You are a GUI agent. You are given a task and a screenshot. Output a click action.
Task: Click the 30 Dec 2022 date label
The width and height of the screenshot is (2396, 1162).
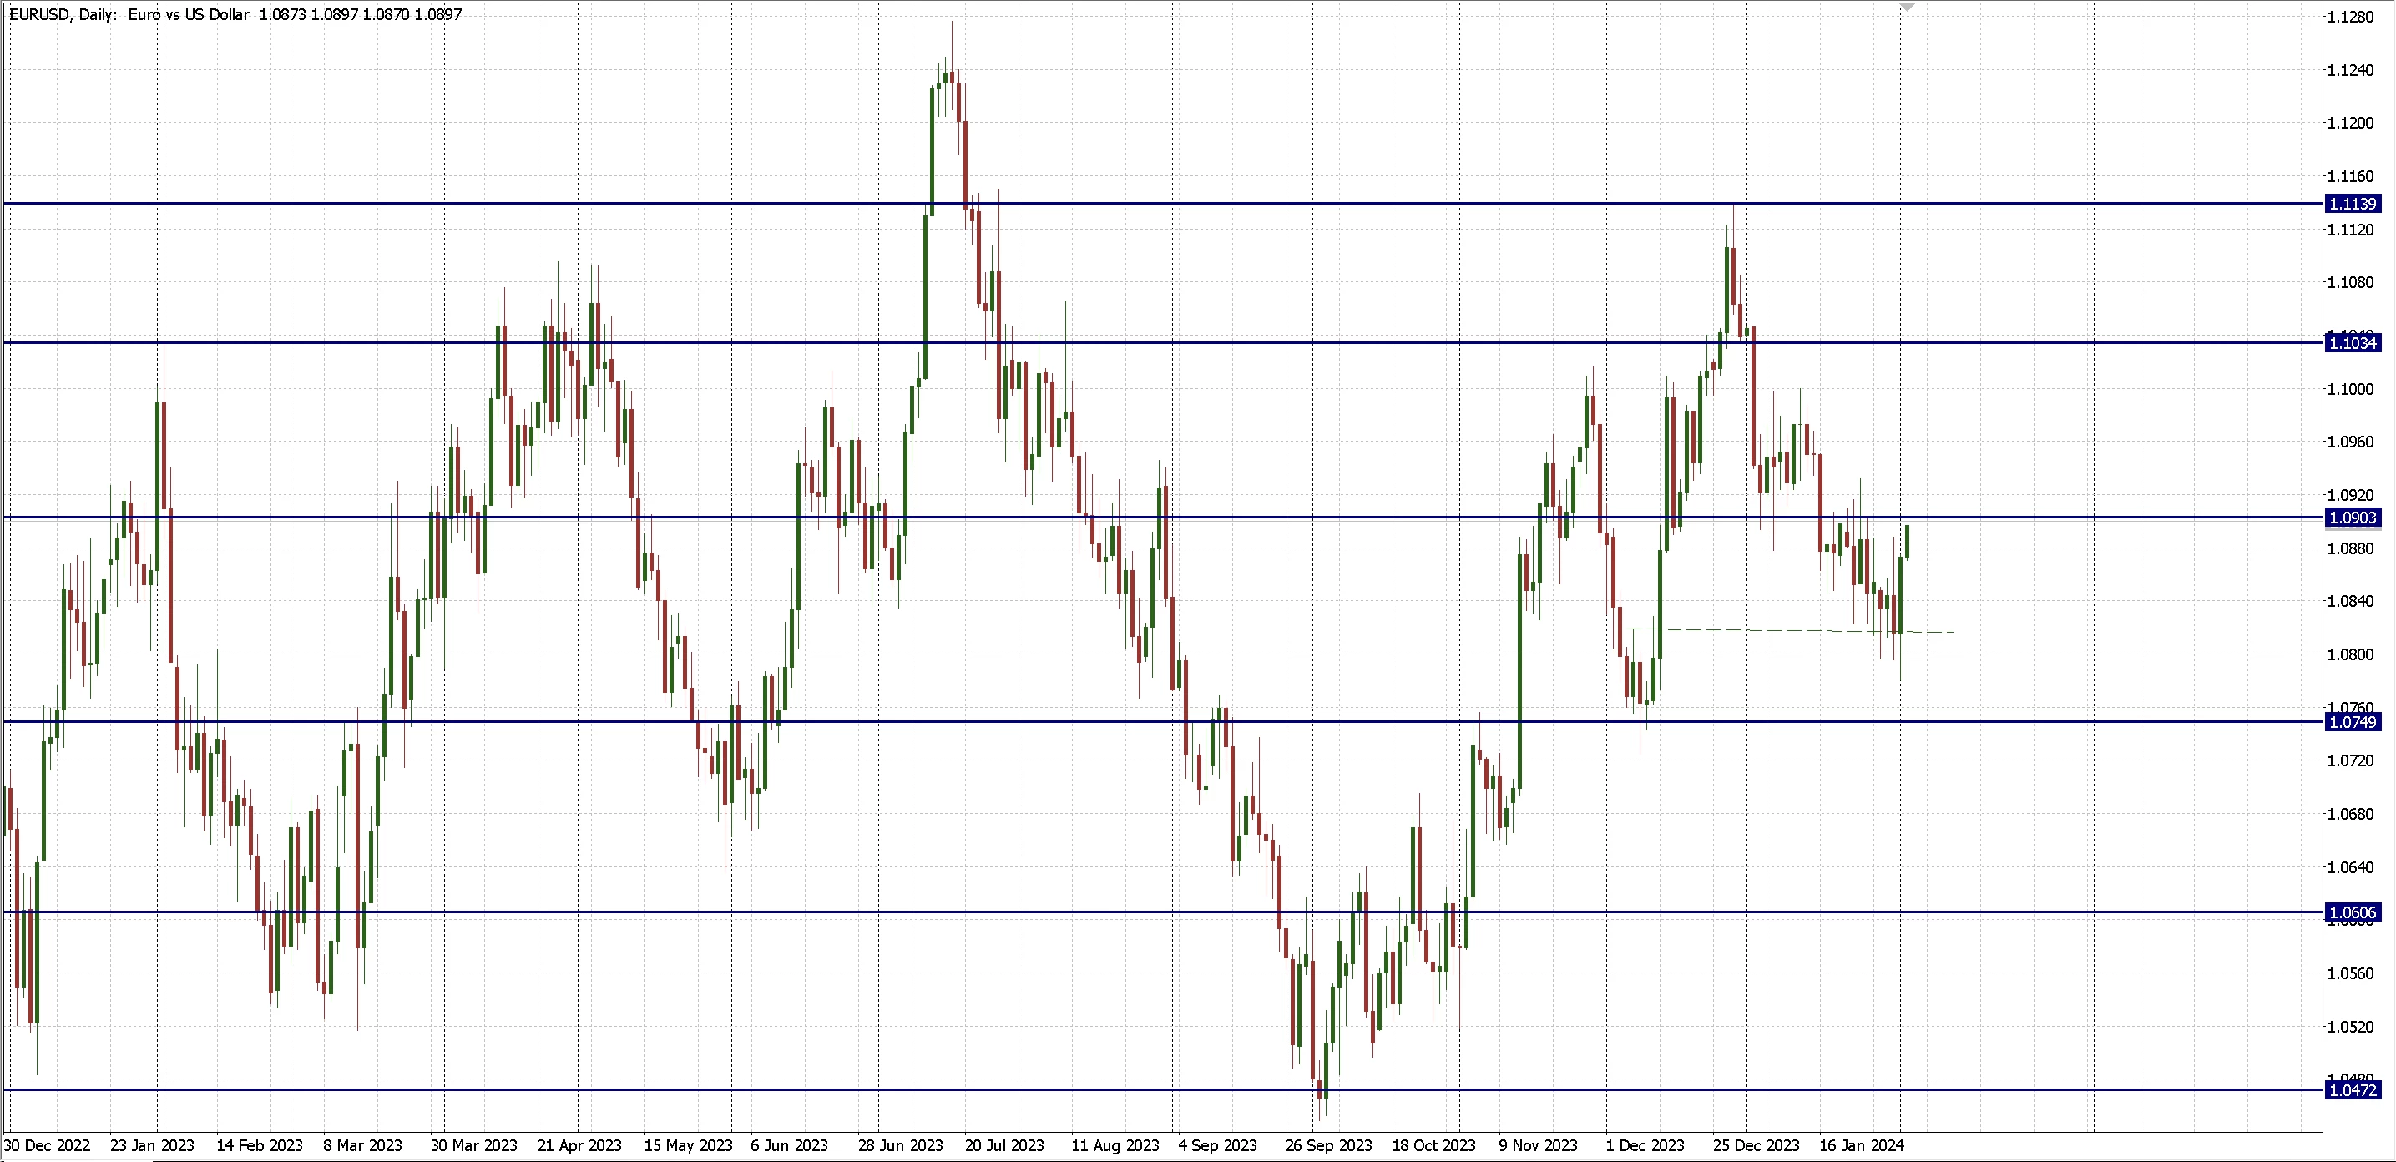[x=48, y=1146]
